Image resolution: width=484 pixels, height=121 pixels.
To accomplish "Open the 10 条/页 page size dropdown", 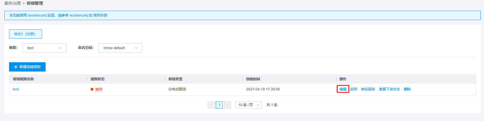I will click(x=249, y=105).
